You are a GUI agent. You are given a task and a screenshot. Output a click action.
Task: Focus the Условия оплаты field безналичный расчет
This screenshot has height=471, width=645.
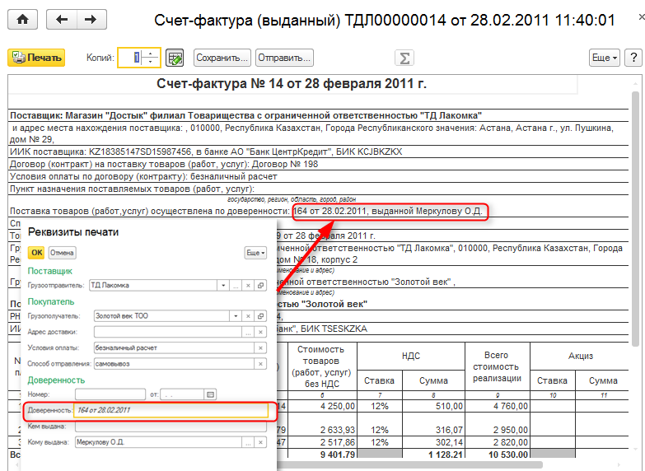click(x=174, y=348)
